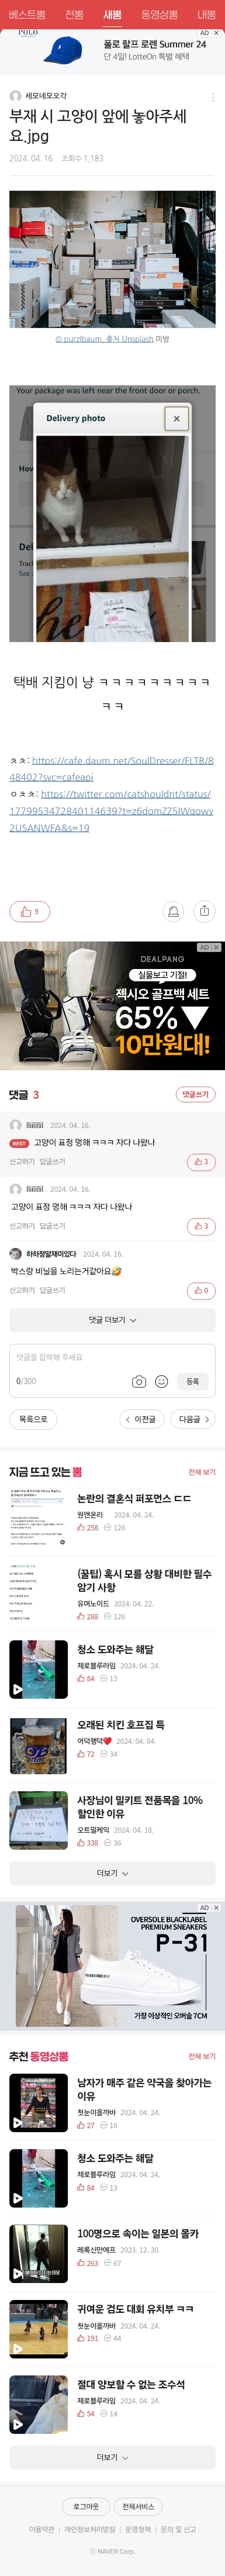Attach a photo with the camera icon
Image resolution: width=225 pixels, height=2576 pixels.
click(139, 1381)
